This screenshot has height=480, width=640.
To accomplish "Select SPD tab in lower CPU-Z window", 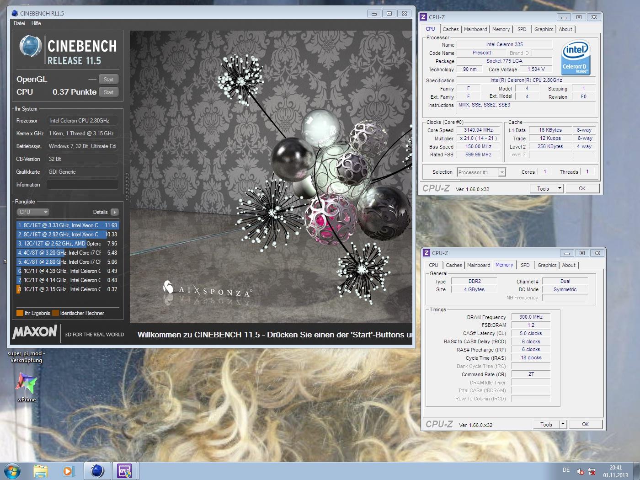I will 525,265.
